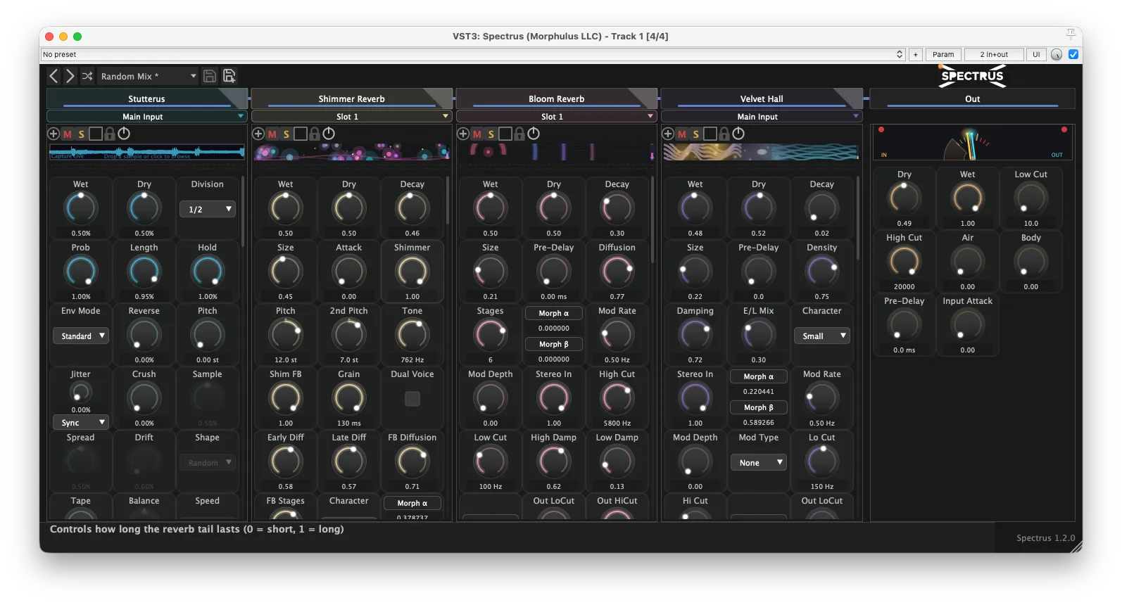Screen dimensions: 1122x605
Task: Mute the Bloom Reverb module
Action: 477,134
